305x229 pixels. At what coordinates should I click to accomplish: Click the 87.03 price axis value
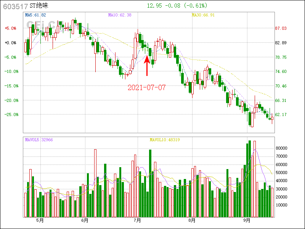[x=281, y=28]
